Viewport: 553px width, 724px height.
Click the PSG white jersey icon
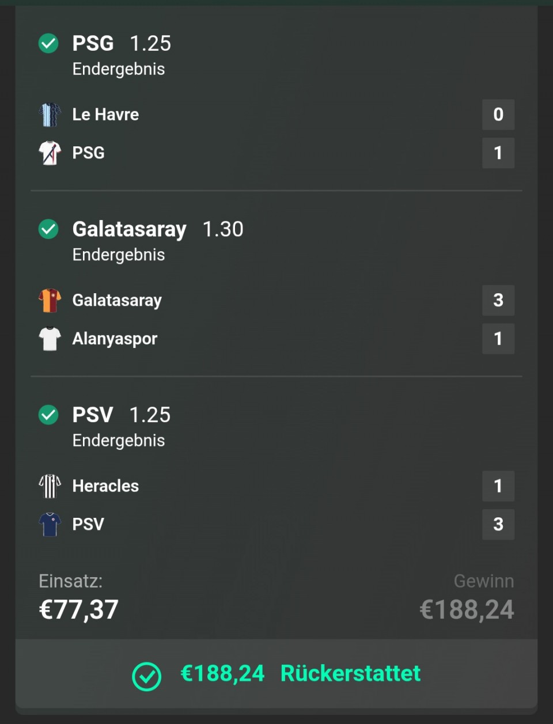(x=50, y=153)
